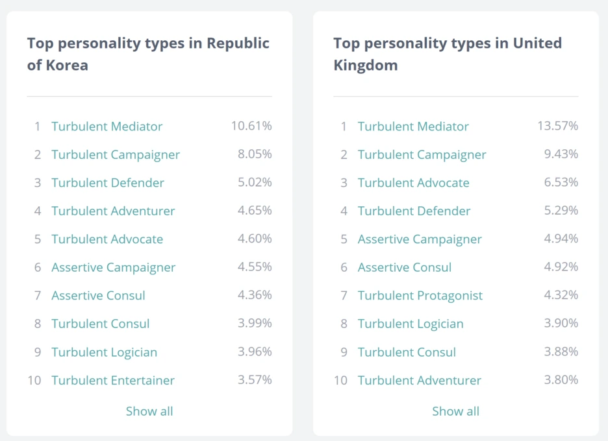Open Turbulent Defender from the Korea ranking

coord(107,183)
